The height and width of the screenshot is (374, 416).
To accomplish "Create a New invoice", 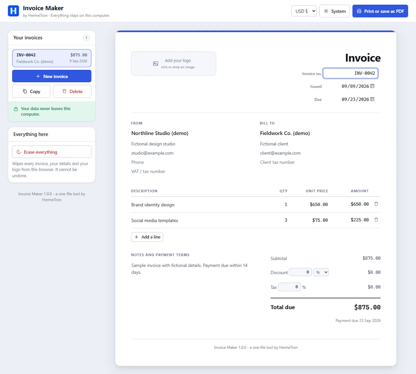I will (52, 76).
